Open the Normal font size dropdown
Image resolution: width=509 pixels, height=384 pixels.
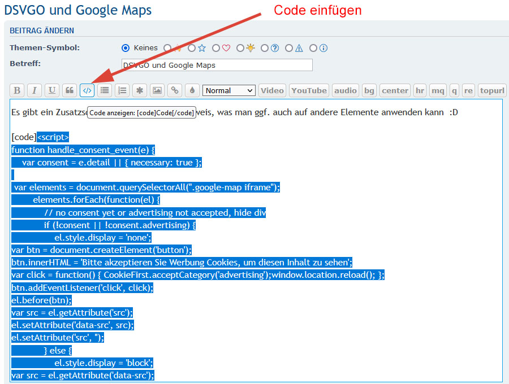[x=229, y=90]
